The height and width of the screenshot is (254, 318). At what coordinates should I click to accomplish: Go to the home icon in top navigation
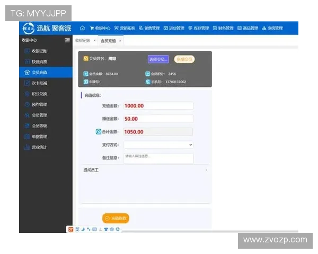82,28
